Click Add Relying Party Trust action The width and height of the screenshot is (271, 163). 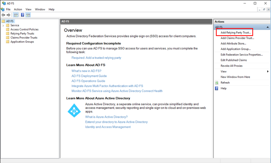point(236,33)
